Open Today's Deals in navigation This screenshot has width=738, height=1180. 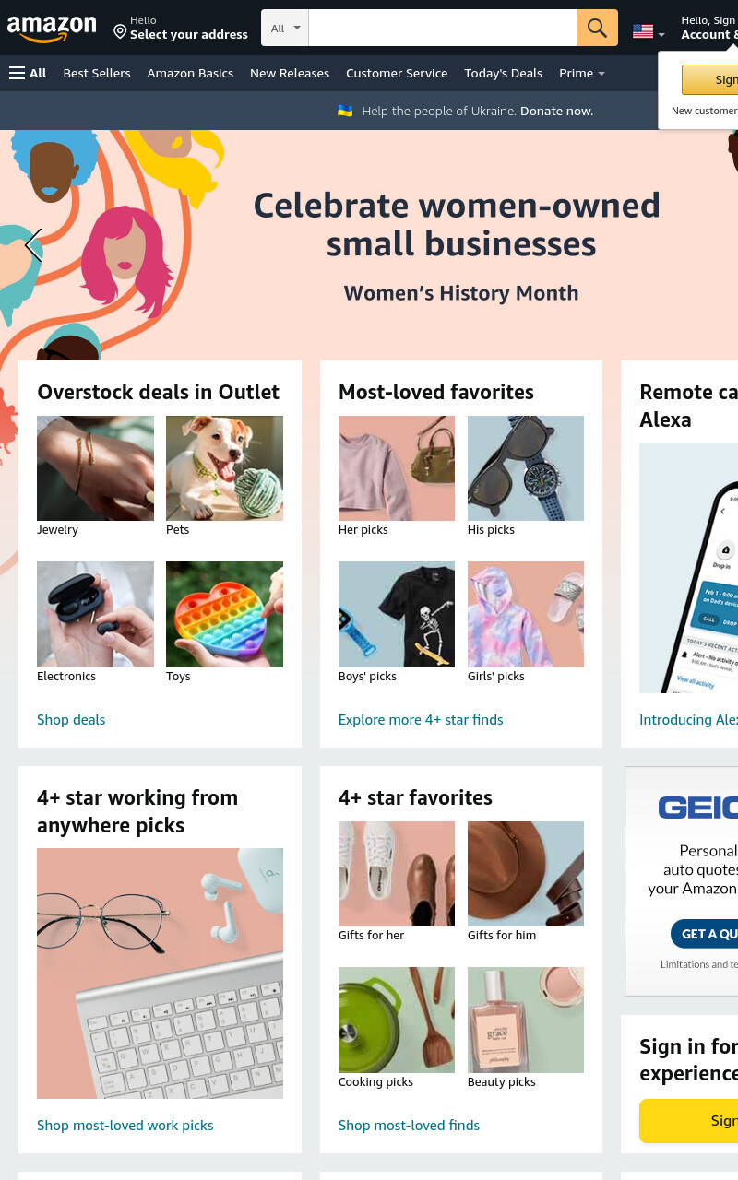(504, 73)
